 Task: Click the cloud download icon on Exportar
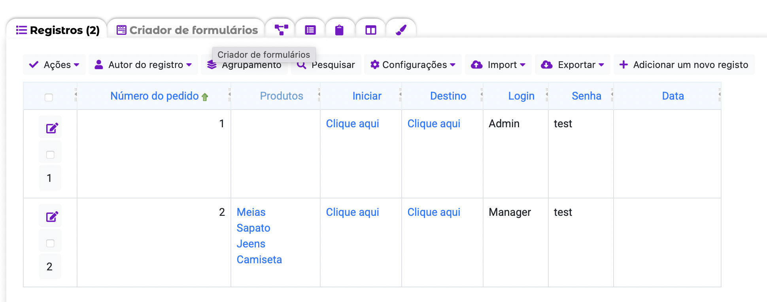click(x=547, y=64)
